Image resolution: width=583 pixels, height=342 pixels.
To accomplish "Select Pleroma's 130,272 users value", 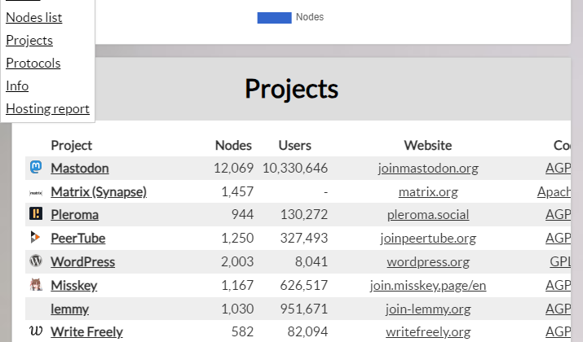I will tap(304, 215).
